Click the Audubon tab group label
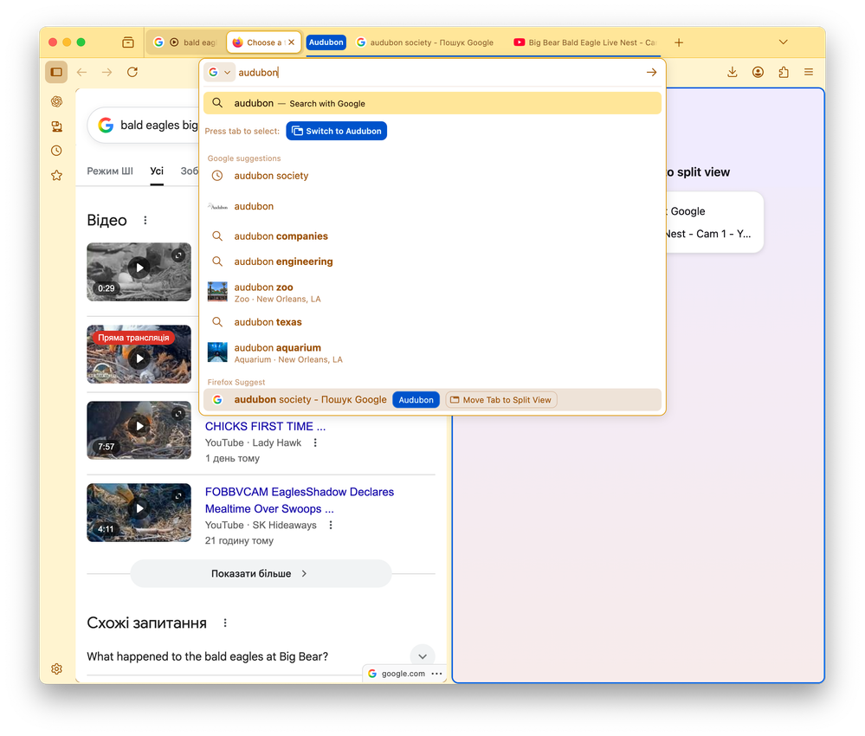This screenshot has width=865, height=736. pyautogui.click(x=326, y=42)
